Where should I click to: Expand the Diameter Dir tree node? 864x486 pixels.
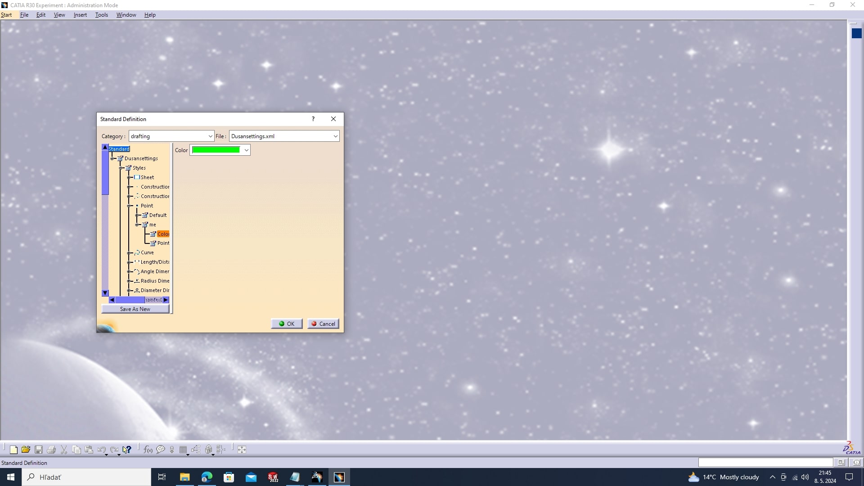coord(129,291)
